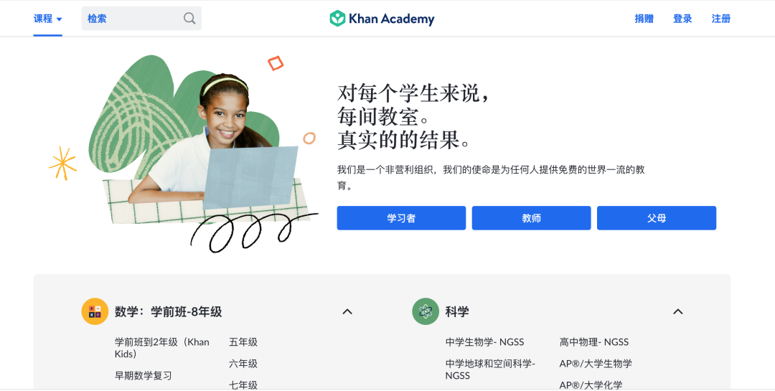775x391 pixels.
Task: Open the 登录 login link
Action: point(682,19)
